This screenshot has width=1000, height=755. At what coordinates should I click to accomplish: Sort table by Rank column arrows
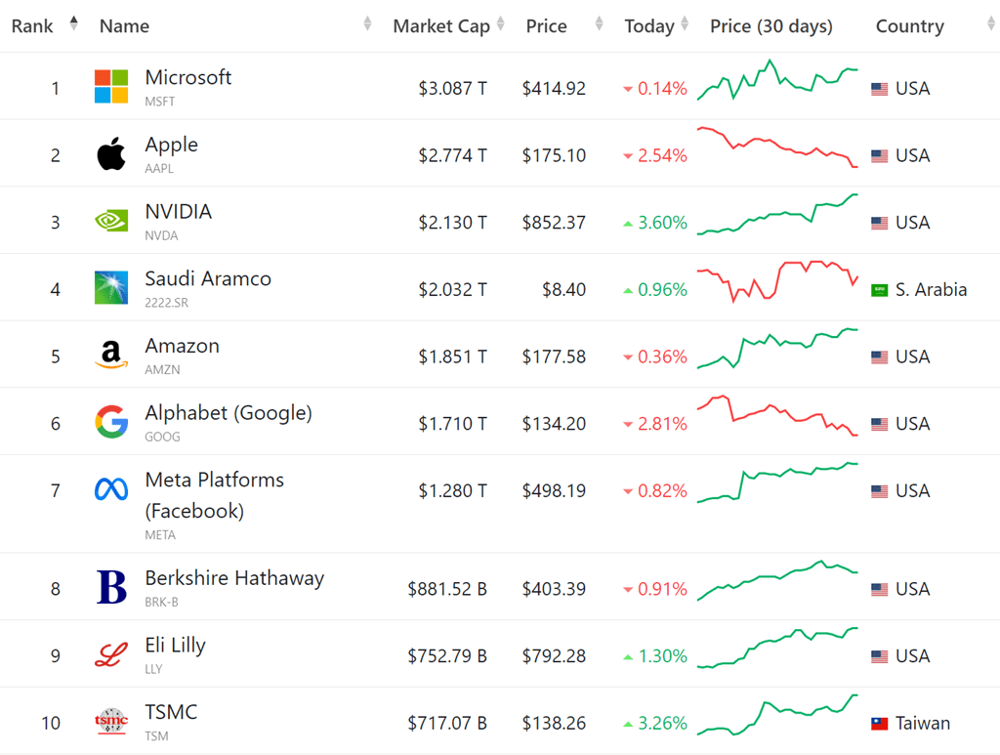point(73,24)
